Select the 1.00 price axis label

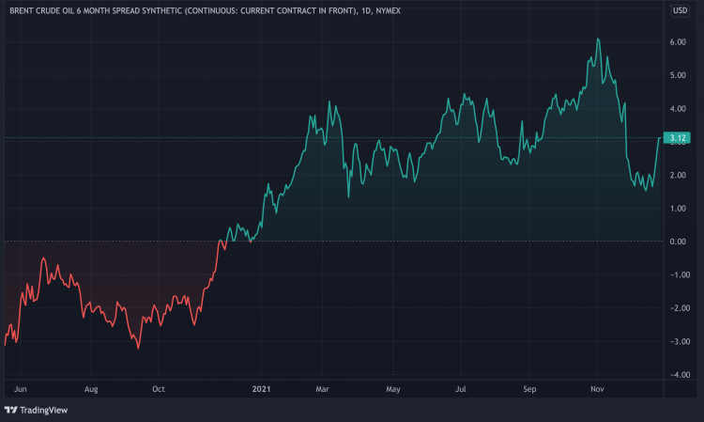click(678, 209)
